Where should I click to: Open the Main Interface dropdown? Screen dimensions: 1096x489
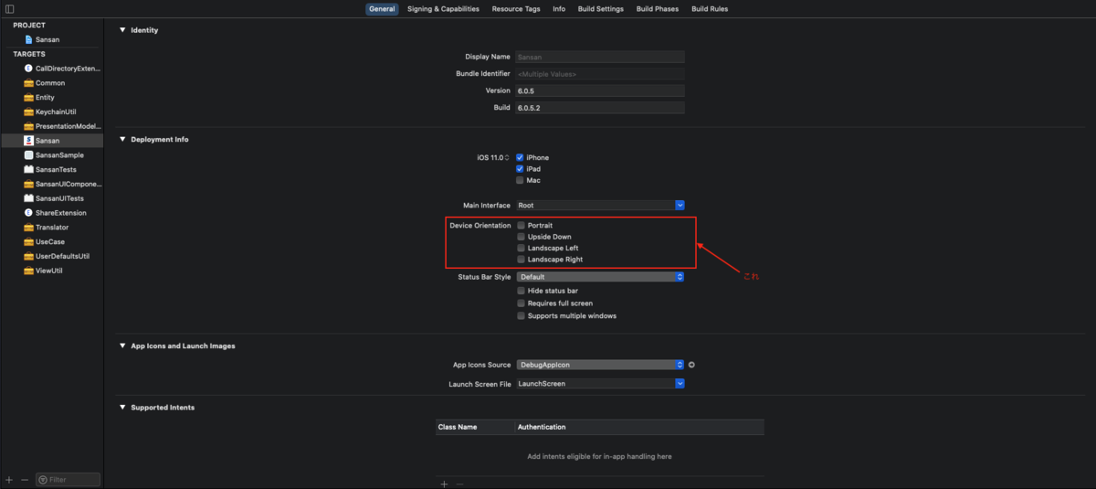click(600, 206)
